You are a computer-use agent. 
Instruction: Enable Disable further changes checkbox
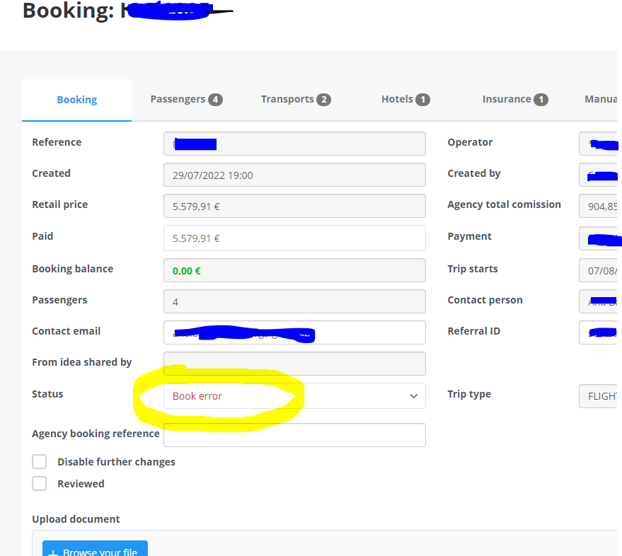coord(40,462)
